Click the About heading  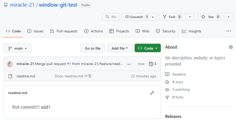(171, 47)
